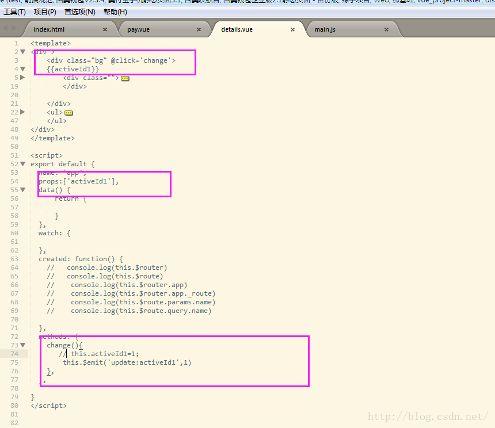Screen dimensions: 495x428
Task: Click the change(){ method line
Action: [64, 345]
